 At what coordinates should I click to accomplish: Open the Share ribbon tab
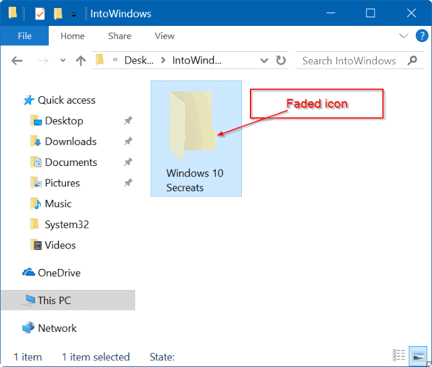coord(120,36)
